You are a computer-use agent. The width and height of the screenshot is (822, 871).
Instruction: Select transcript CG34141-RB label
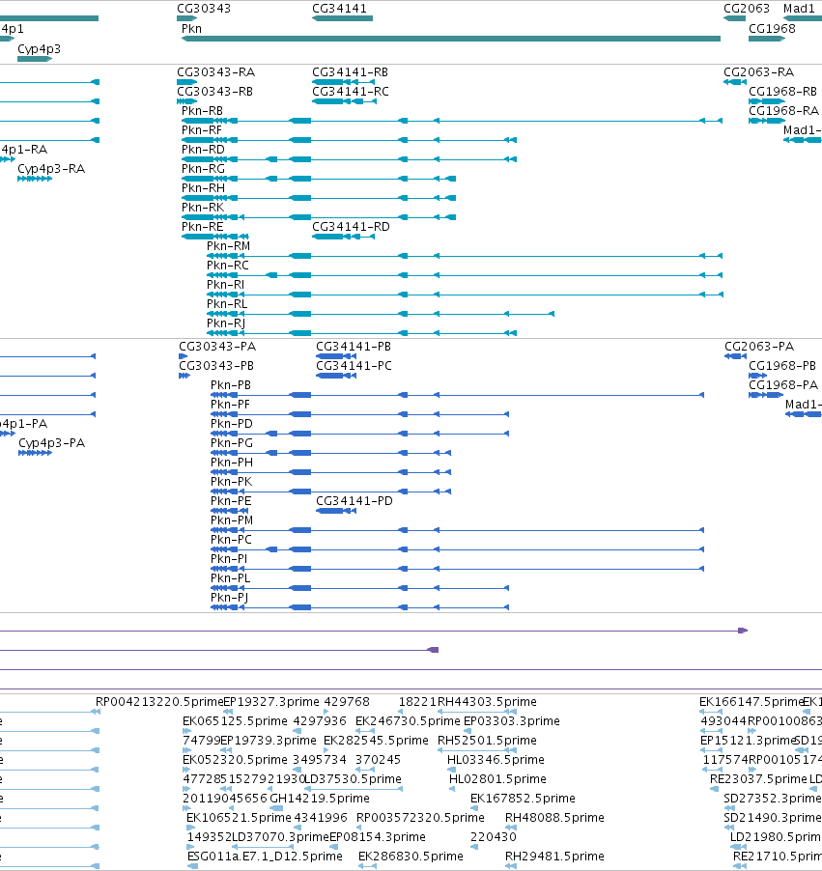[x=350, y=72]
